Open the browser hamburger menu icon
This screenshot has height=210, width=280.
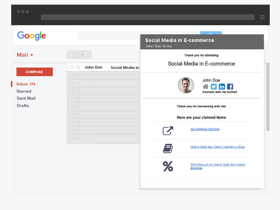pyautogui.click(x=262, y=17)
